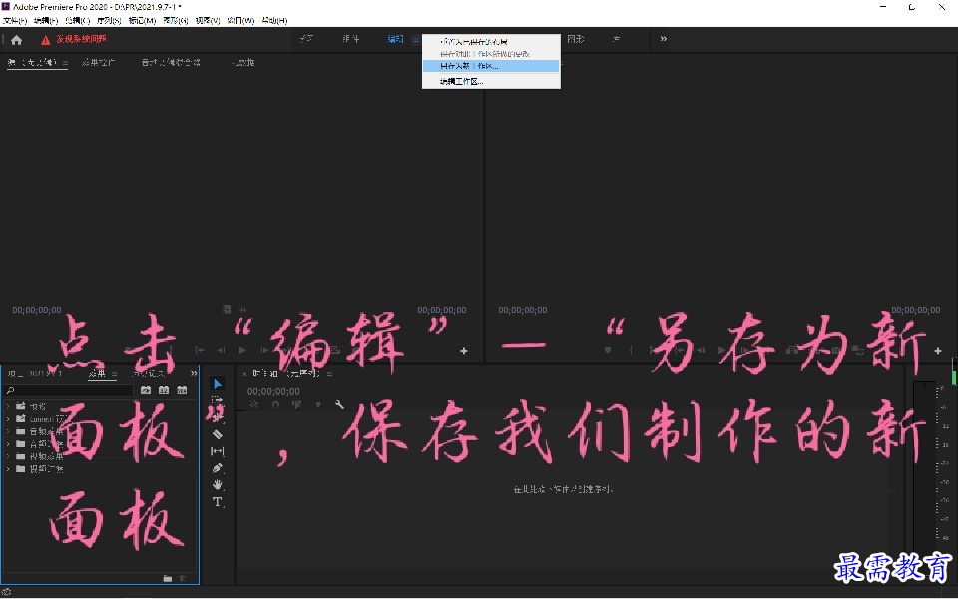Switch to the 图形 workspace

tap(576, 39)
